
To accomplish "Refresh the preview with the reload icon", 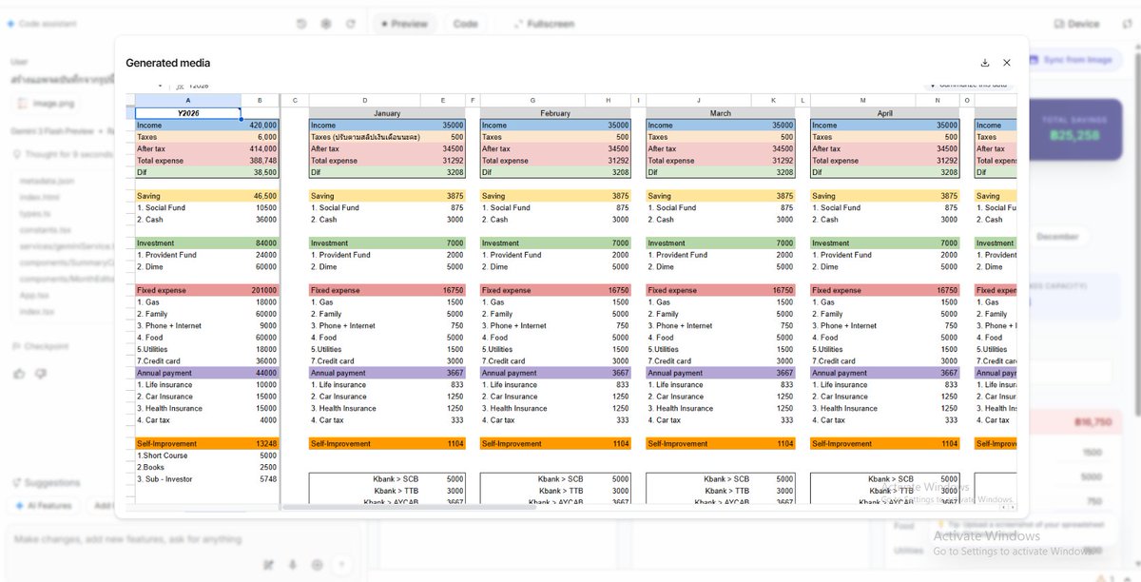I will point(351,24).
